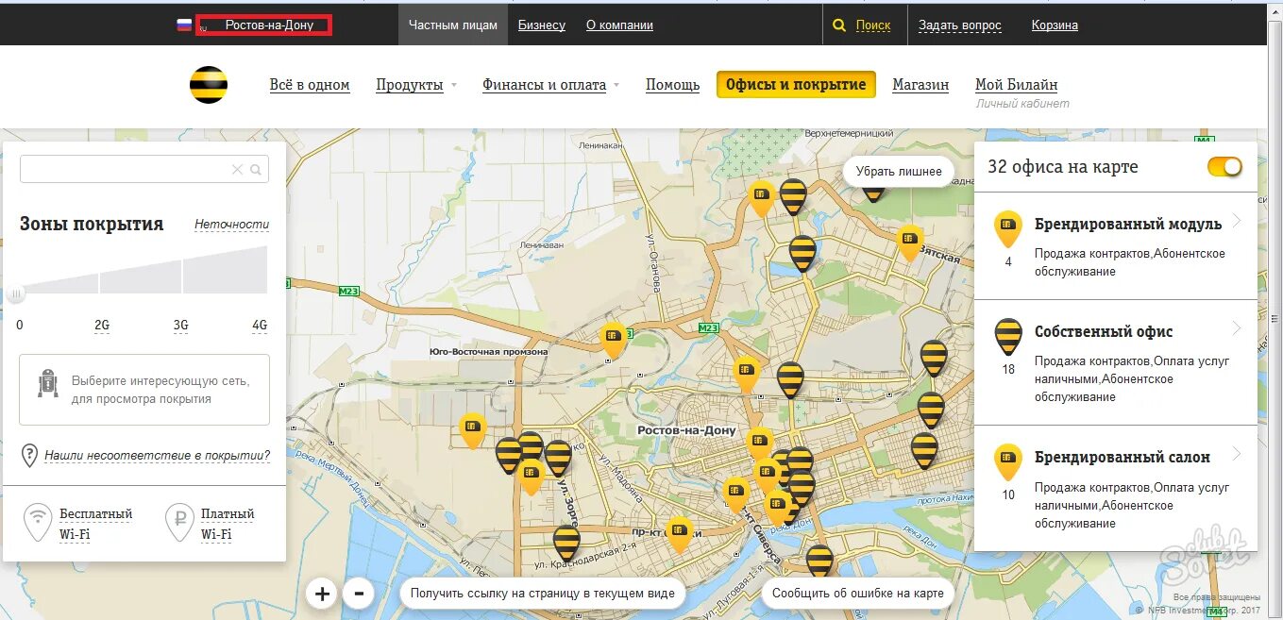Viewport: 1283px width, 620px height.
Task: Click magnifier icon inside map search box
Action: (256, 170)
